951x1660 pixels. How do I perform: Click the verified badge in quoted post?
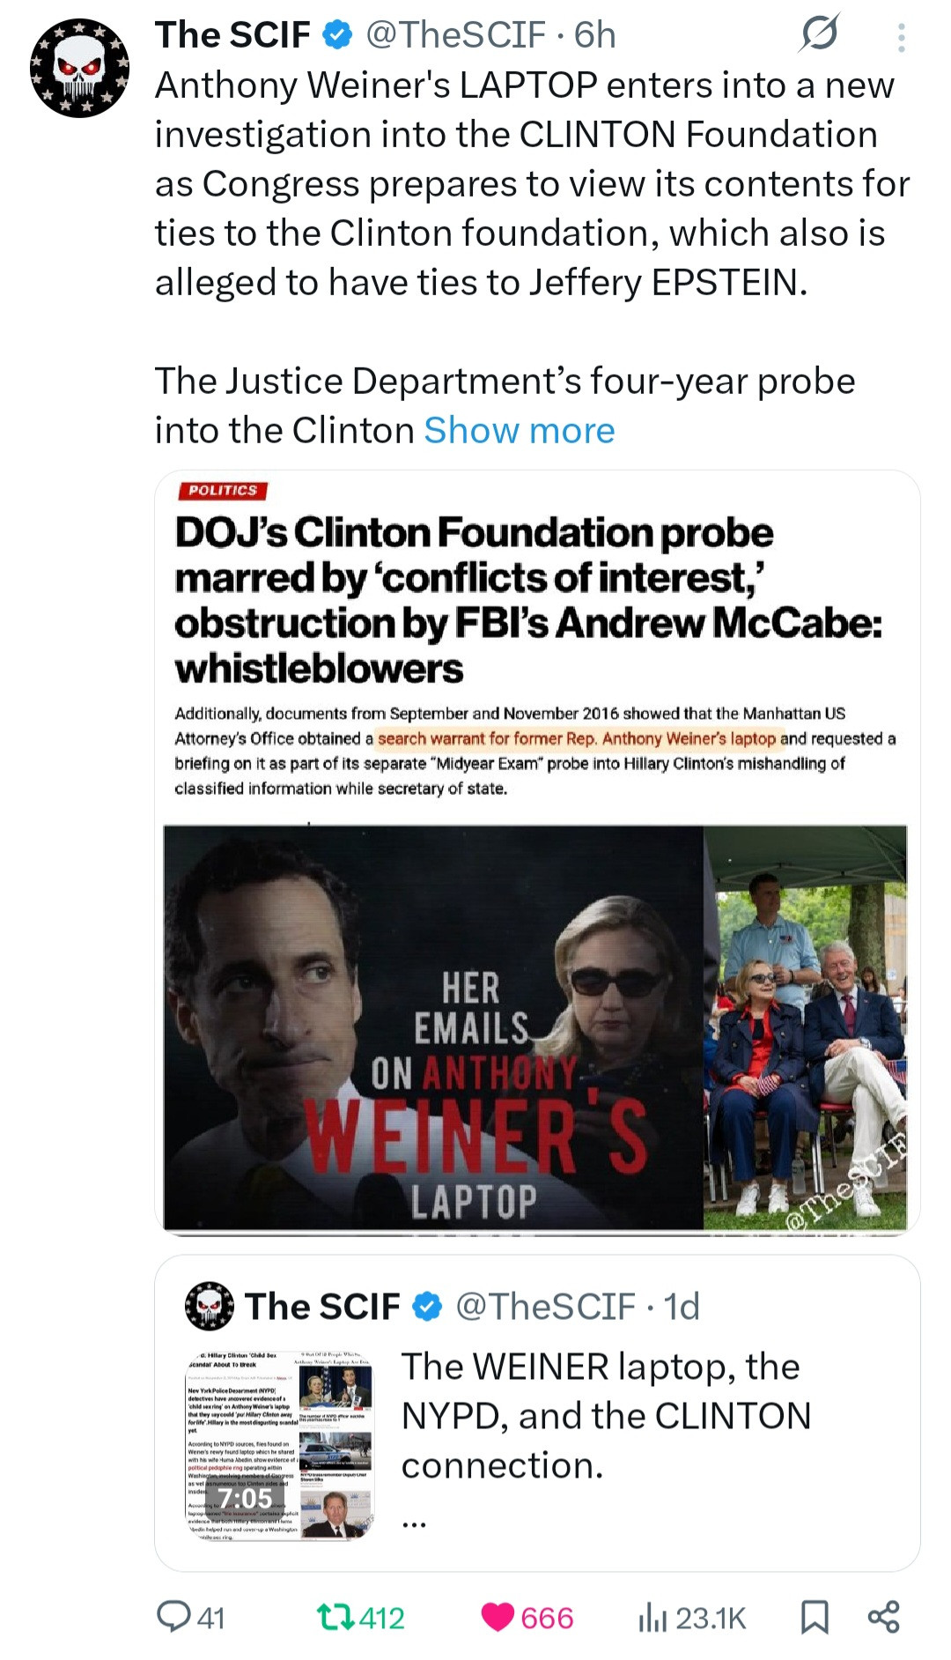tap(428, 1306)
